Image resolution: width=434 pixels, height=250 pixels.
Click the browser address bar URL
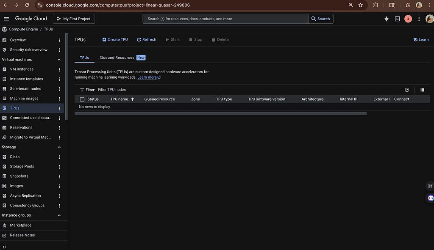click(118, 5)
